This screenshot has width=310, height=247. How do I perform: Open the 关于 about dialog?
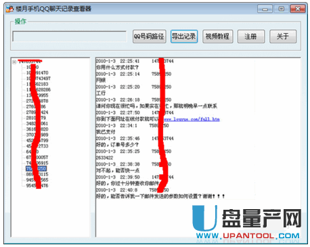[283, 37]
